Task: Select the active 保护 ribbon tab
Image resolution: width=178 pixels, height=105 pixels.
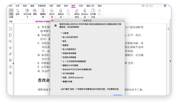Action: (73, 6)
